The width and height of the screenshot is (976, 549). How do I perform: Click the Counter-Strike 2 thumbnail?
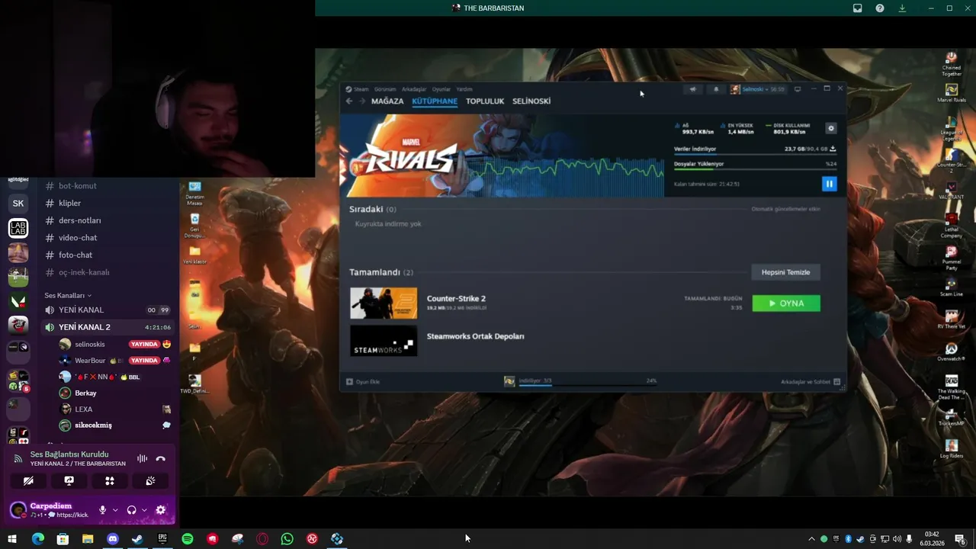(384, 303)
